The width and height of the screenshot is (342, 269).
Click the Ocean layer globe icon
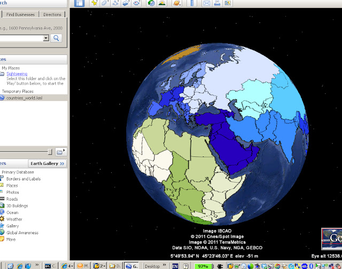pos(2,212)
